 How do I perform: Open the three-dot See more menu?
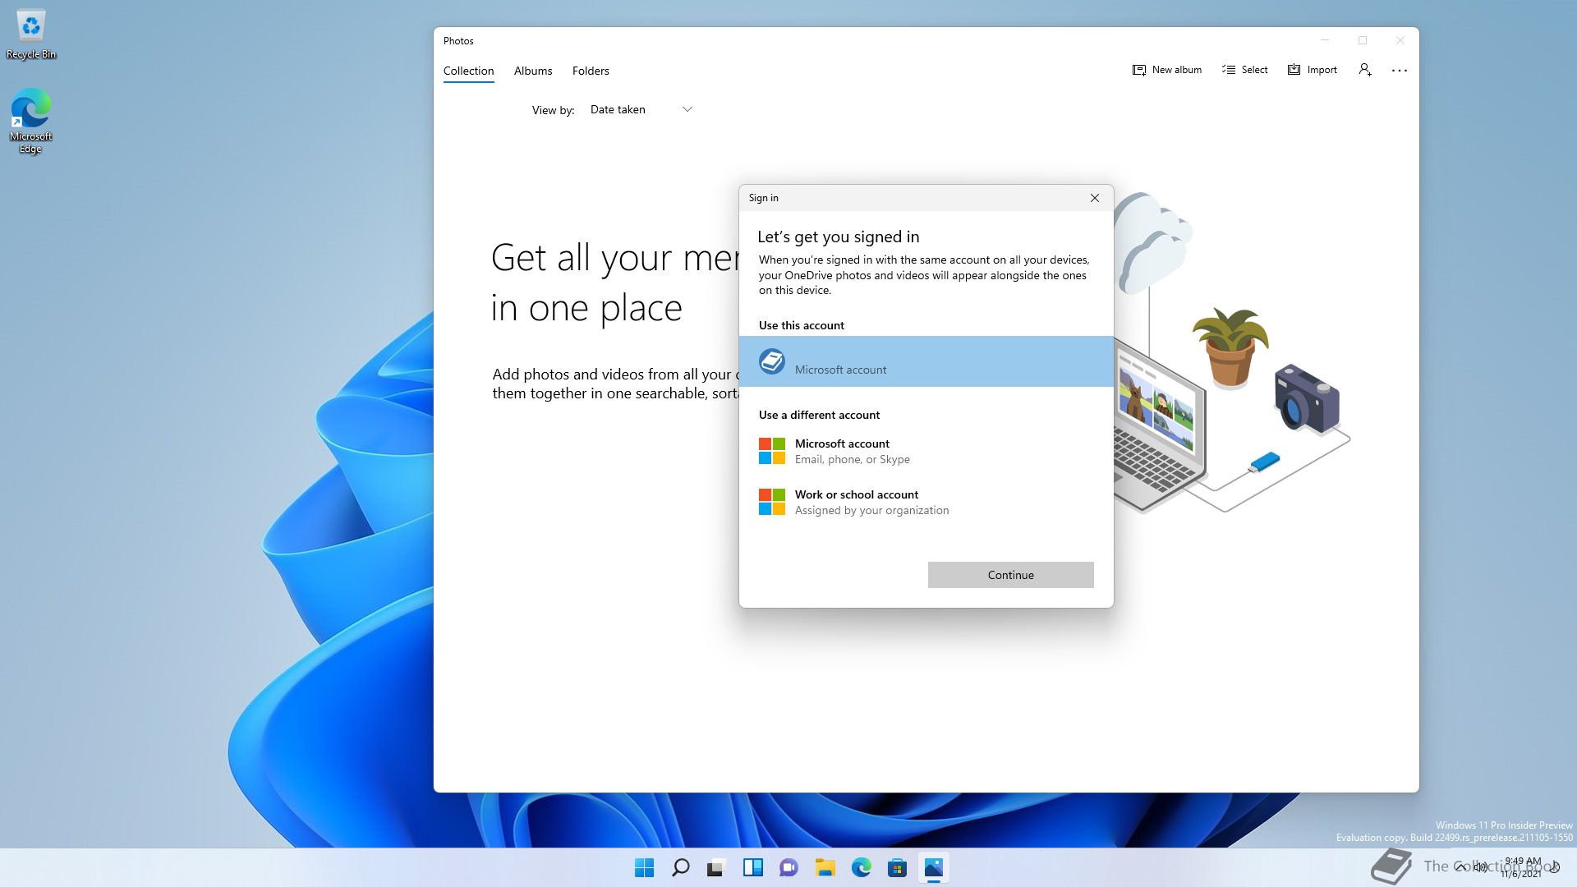coord(1400,71)
